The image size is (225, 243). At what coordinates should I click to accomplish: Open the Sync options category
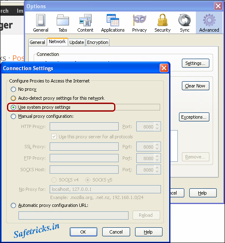(184, 23)
